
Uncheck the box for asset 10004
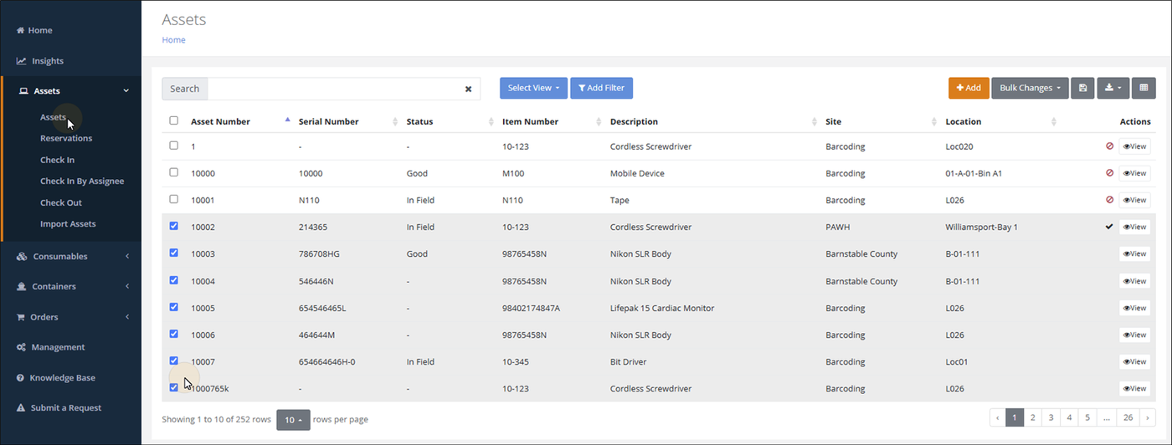coord(174,280)
